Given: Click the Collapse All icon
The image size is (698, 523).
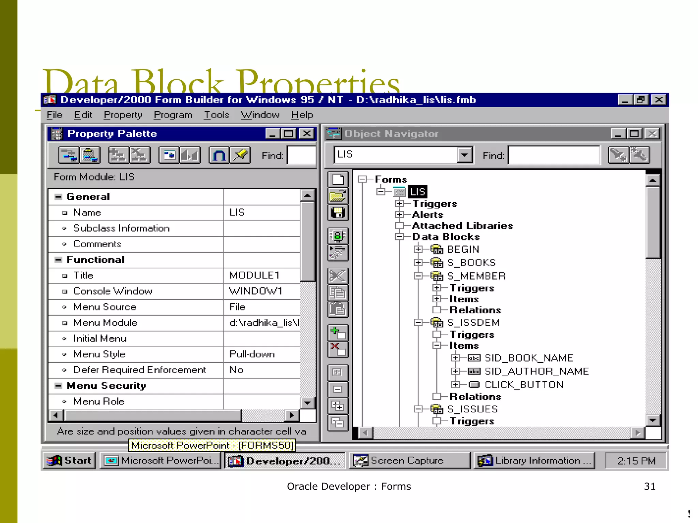Looking at the screenshot, I should pyautogui.click(x=338, y=423).
